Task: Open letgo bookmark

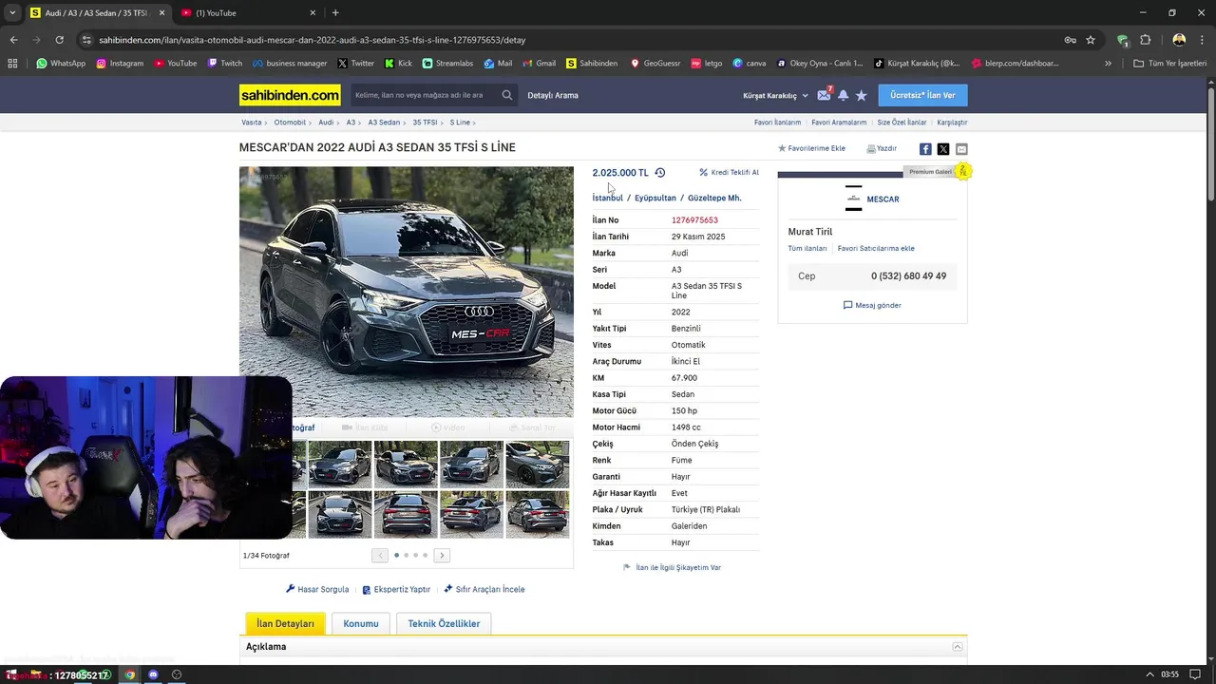Action: pyautogui.click(x=706, y=64)
